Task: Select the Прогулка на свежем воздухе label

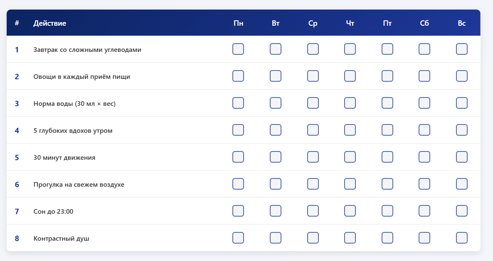Action: (79, 185)
